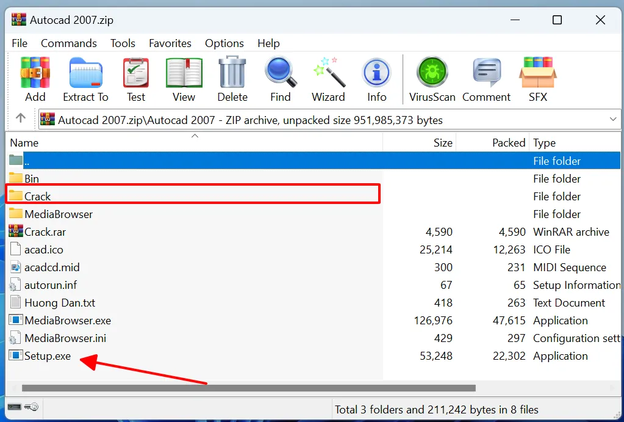
Task: Open the Add archive tool
Action: pyautogui.click(x=35, y=78)
